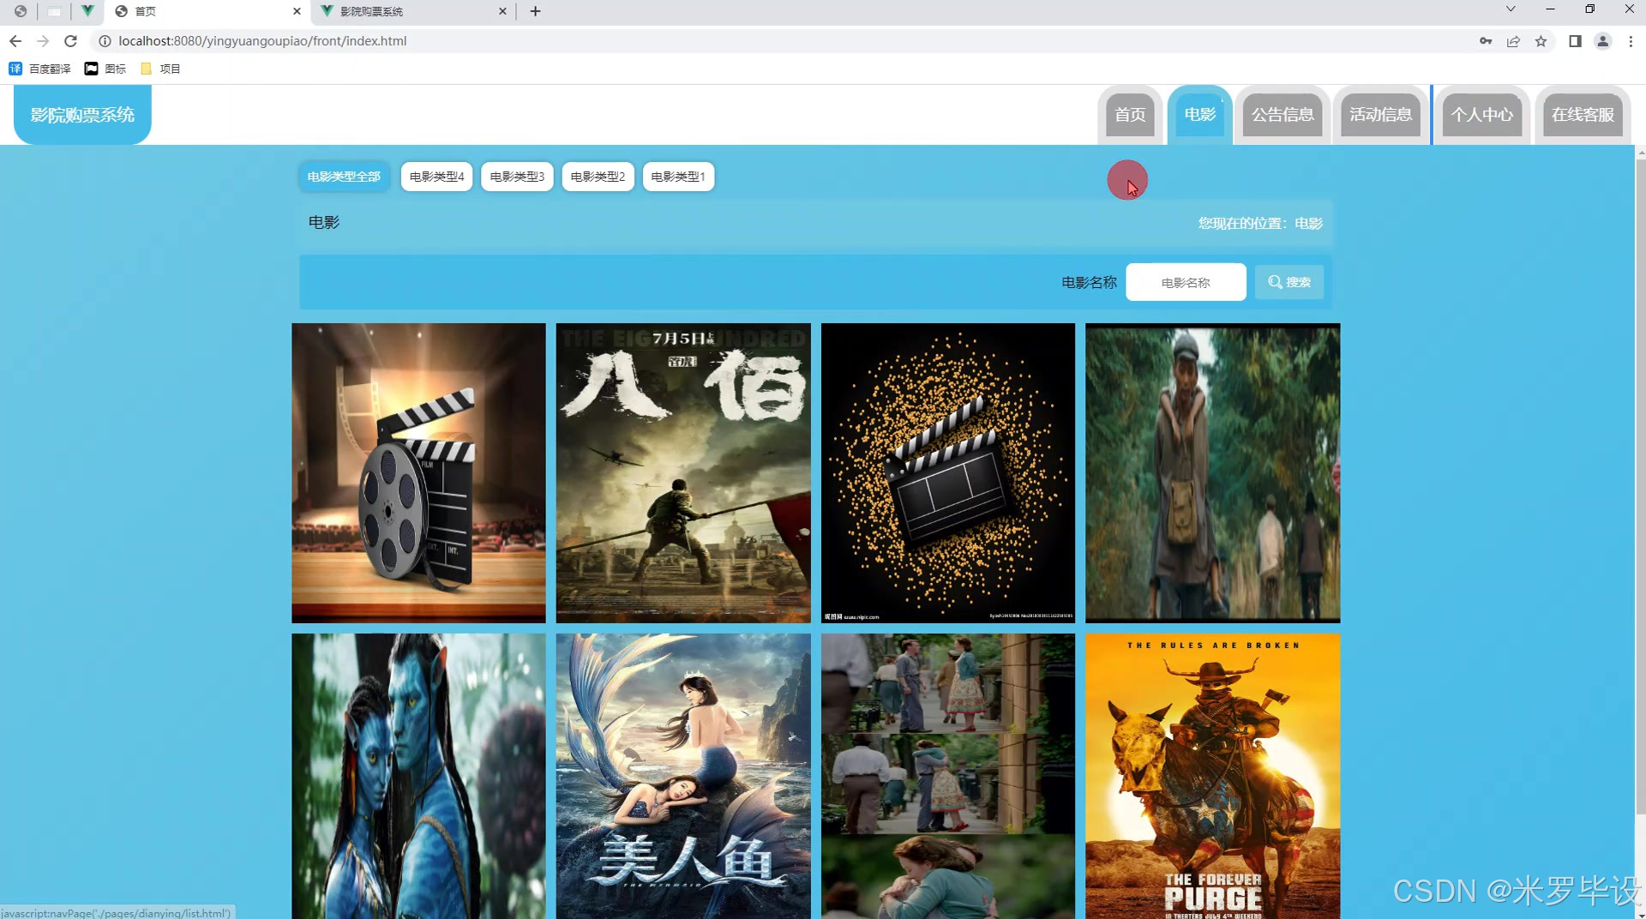Open the 图标 bookmark
The width and height of the screenshot is (1646, 919).
pos(105,69)
